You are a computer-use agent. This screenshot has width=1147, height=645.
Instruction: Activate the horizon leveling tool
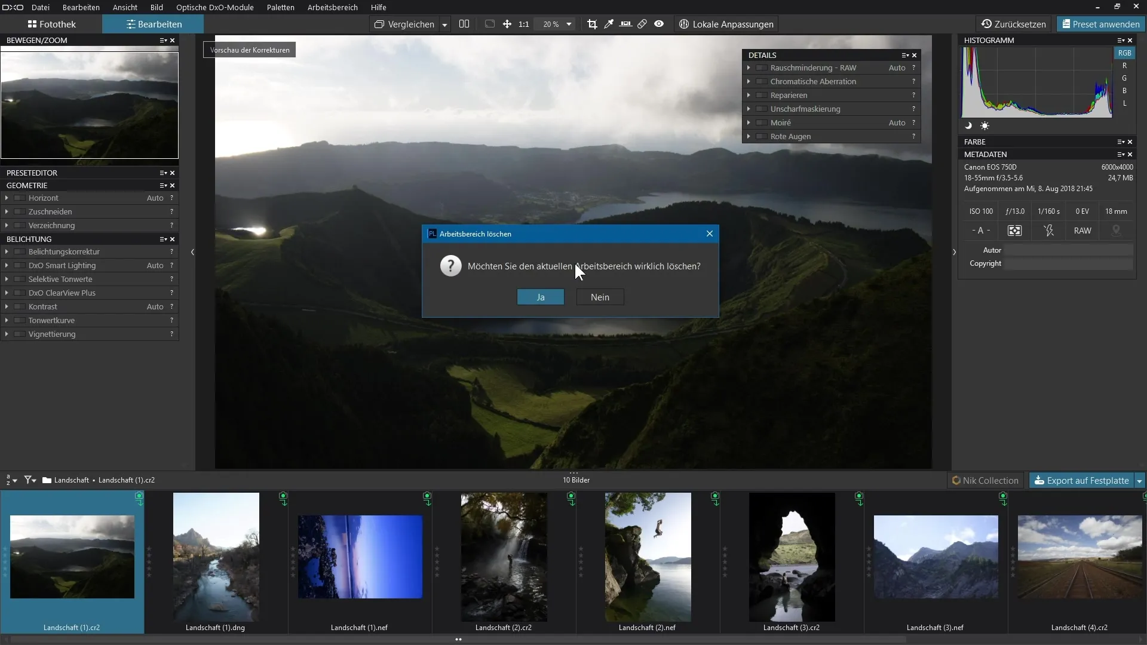[x=625, y=24]
